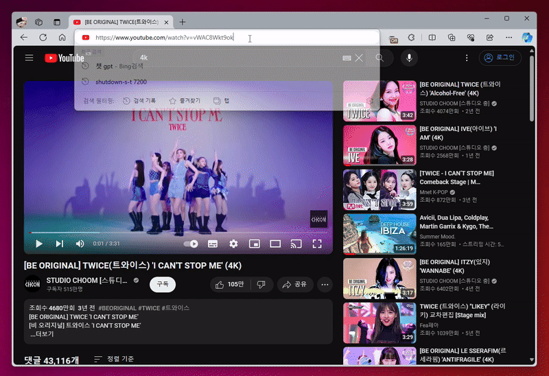The height and width of the screenshot is (376, 549).
Task: Select the '챗 gpt - Bing검색' suggestion
Action: click(227, 66)
